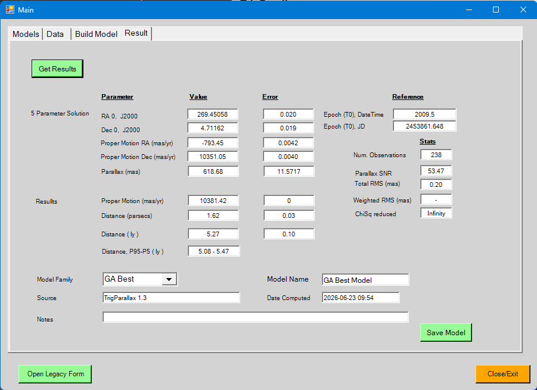This screenshot has height=390, width=537.
Task: Click the RA 0 J2000 value field
Action: (x=213, y=114)
